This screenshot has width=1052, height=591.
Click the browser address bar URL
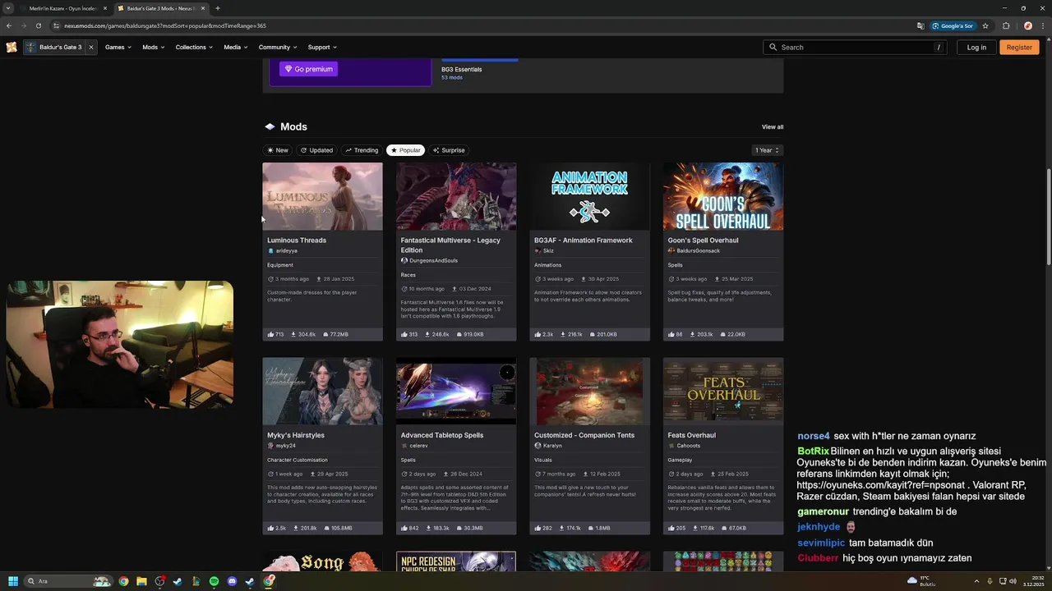tap(165, 25)
